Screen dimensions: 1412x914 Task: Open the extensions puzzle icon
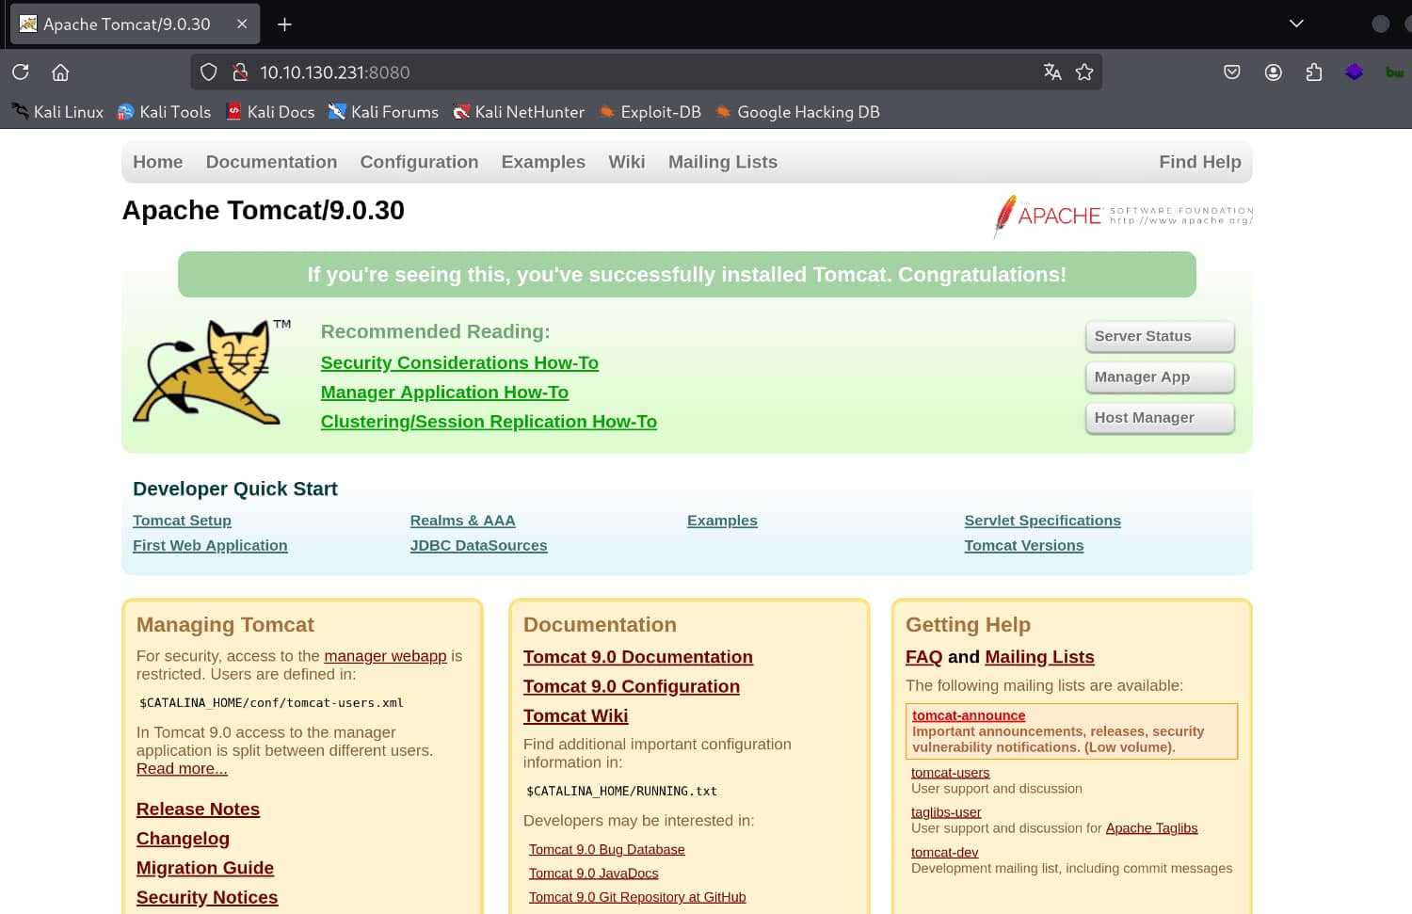coord(1314,72)
